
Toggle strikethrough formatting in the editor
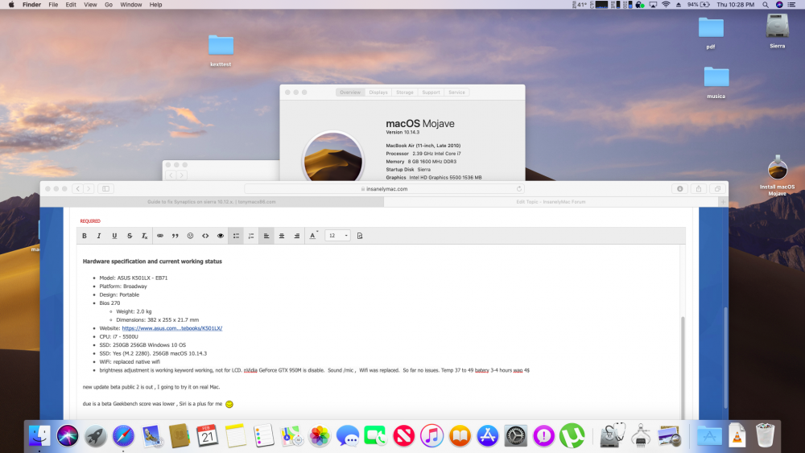130,236
